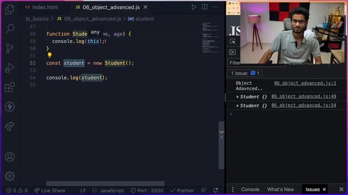Open the Run and Debug view
Screen dimensions: 348x195
click(10, 68)
